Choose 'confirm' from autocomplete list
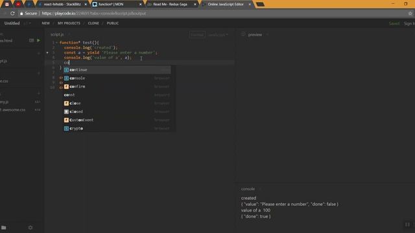The image size is (415, 233). tap(117, 86)
